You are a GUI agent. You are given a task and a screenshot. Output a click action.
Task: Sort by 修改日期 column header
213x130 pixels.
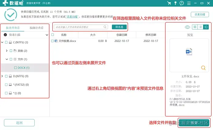click(x=151, y=35)
